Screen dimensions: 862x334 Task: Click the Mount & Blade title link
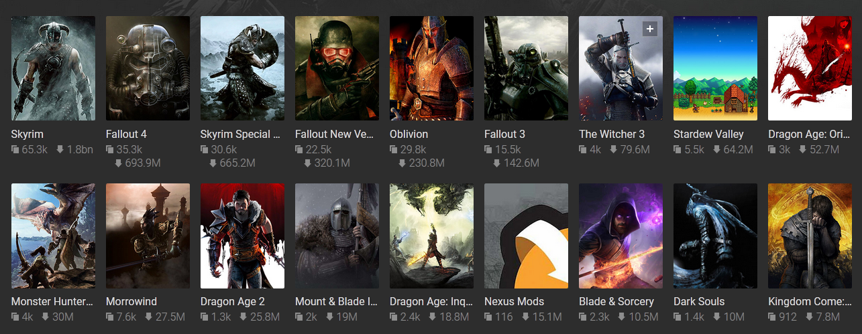coord(336,302)
